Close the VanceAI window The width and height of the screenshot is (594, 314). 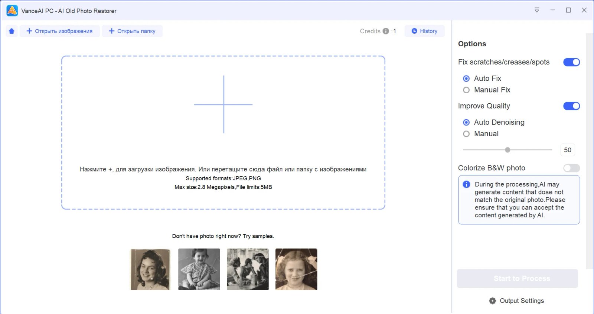[584, 10]
